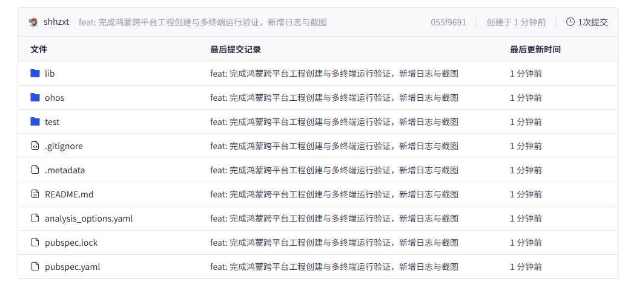Viewport: 625px width, 291px height.
Task: Open the commit message in pubspec.yaml row
Action: (x=334, y=267)
